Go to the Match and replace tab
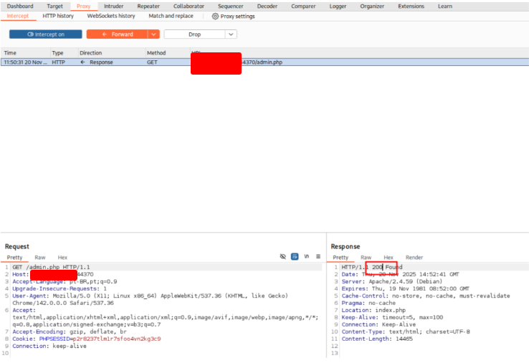 (171, 16)
